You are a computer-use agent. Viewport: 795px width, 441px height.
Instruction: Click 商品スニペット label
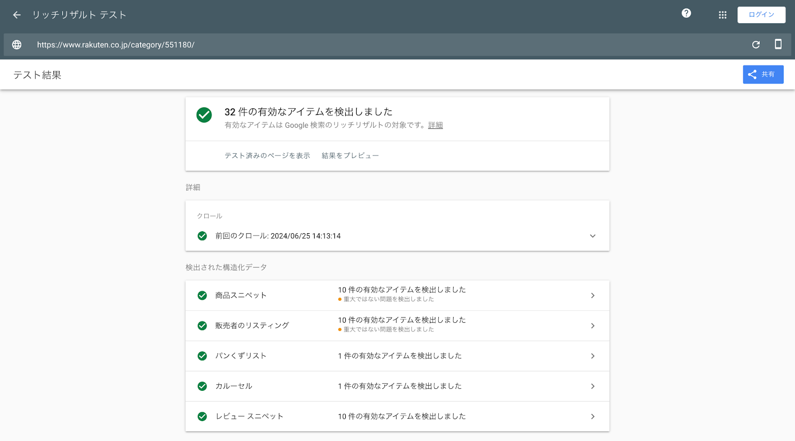pyautogui.click(x=241, y=295)
